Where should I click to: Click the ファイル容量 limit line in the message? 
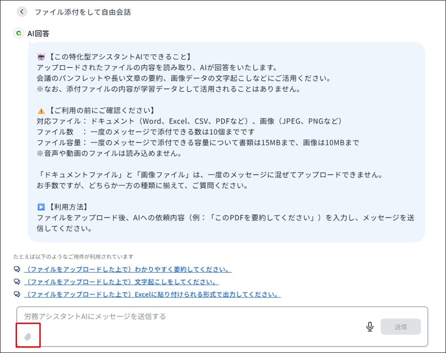pyautogui.click(x=198, y=143)
